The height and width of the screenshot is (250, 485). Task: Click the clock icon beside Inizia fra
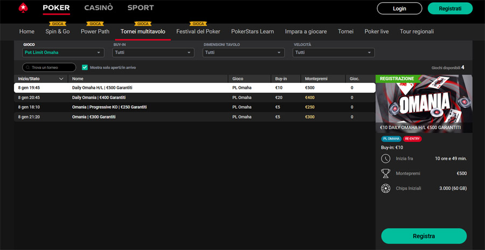[x=385, y=158]
